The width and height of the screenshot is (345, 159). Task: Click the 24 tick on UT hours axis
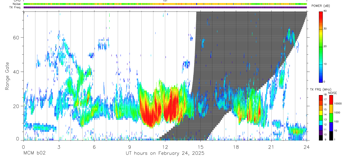click(307, 147)
